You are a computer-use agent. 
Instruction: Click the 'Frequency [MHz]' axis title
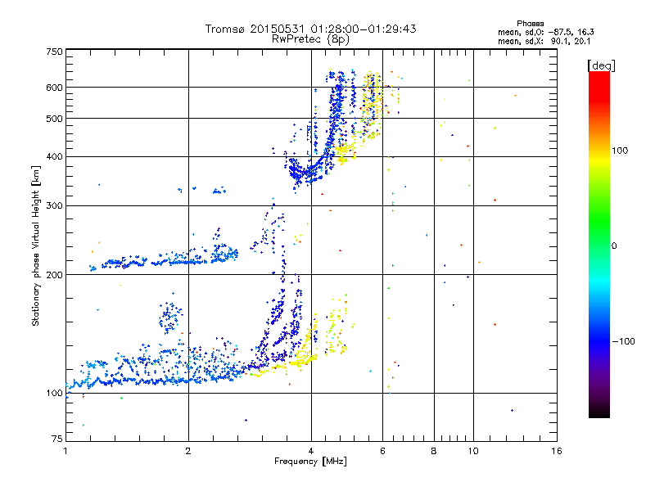(x=310, y=462)
